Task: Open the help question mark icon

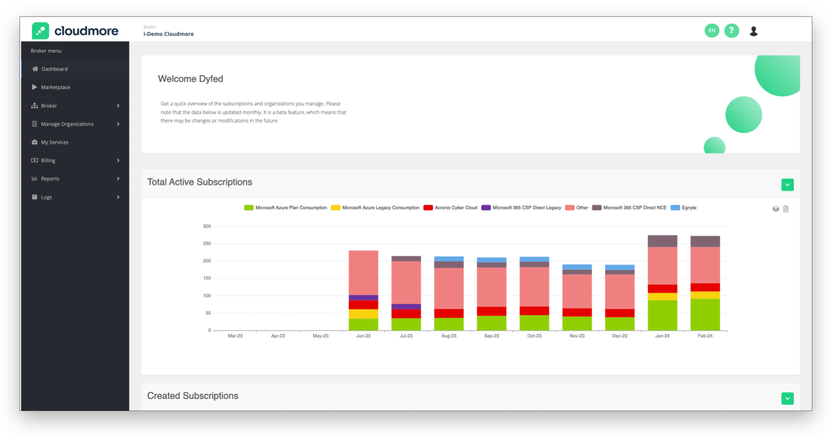Action: (x=732, y=31)
